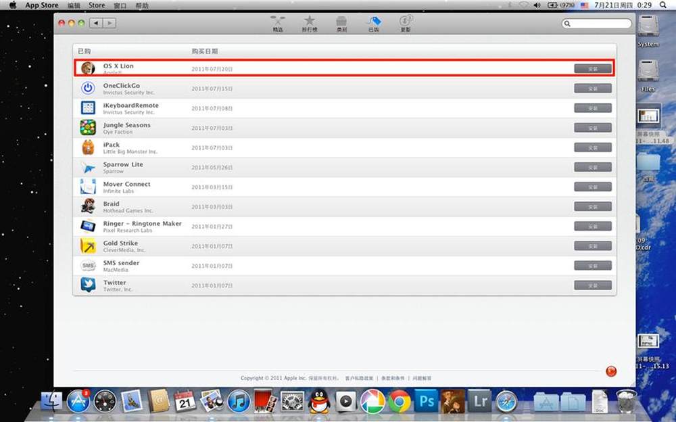676x422 pixels.
Task: Click install button in Sparrow Lite row
Action: (592, 168)
